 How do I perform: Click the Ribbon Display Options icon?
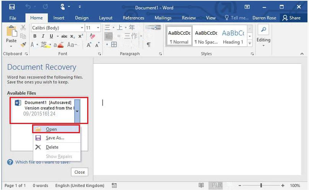point(247,7)
